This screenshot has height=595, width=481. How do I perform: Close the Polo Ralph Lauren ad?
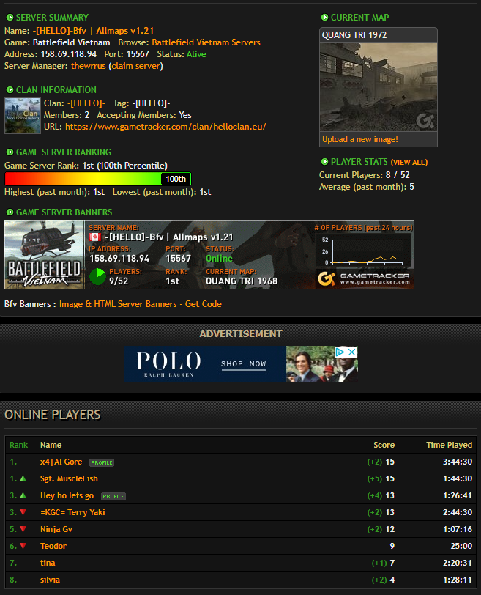pyautogui.click(x=352, y=352)
